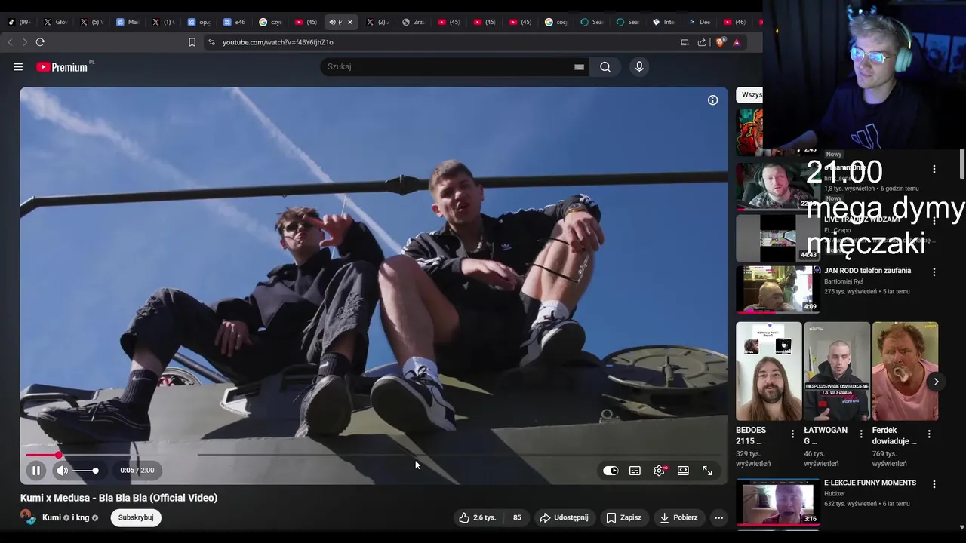Bookmark this page in address bar
Screen dimensions: 966x543
[192, 42]
